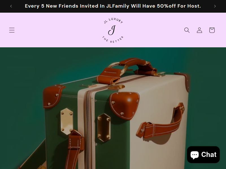Open the hamburger navigation menu
This screenshot has width=226, height=169.
click(12, 30)
